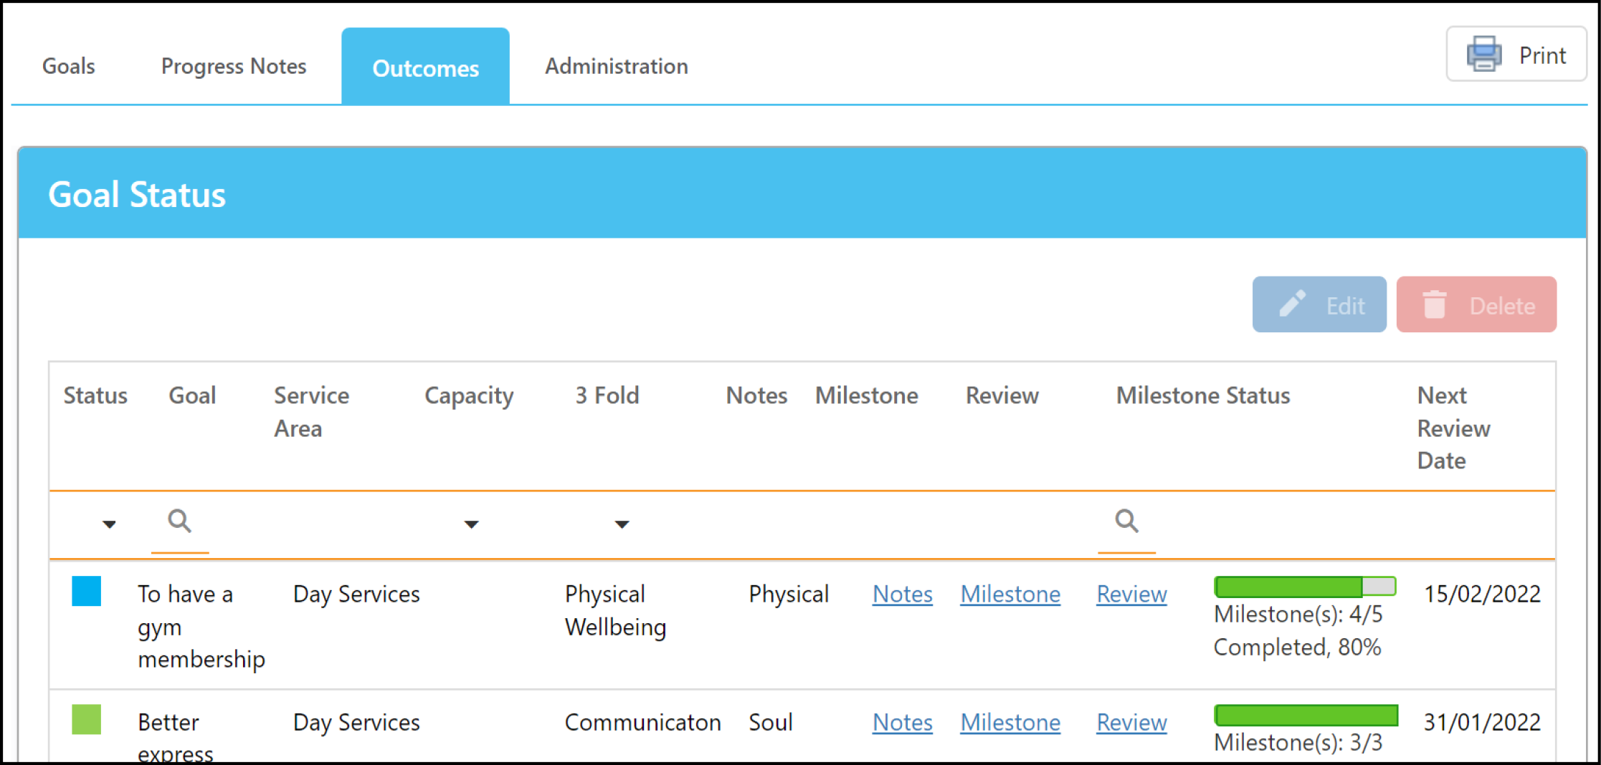The image size is (1601, 765).
Task: Open the 3 Fold column filter dropdown
Action: (x=622, y=524)
